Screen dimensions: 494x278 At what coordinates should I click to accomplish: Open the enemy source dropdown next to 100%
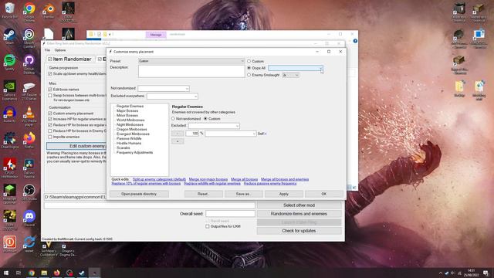pos(231,134)
